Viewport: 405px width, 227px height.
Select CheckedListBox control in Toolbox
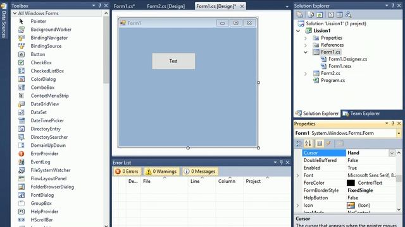click(47, 71)
